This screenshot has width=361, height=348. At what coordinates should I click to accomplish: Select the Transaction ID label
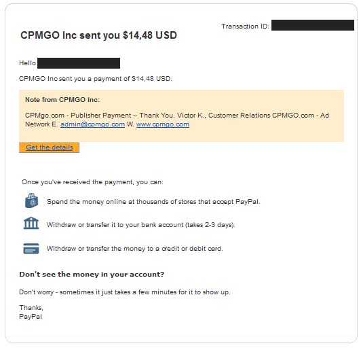pos(245,27)
